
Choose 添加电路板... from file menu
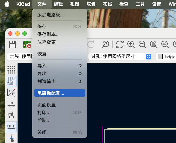point(59,15)
